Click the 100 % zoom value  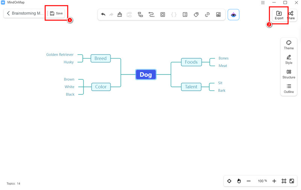pos(262,181)
